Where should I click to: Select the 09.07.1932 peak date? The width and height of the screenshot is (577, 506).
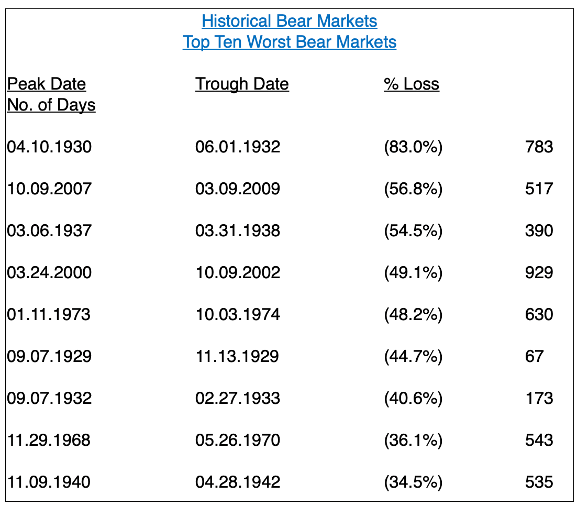[49, 399]
